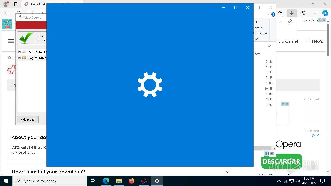Viewport: 331px width, 186px height.
Task: Open the volume speaker tray icon
Action: tap(297, 181)
